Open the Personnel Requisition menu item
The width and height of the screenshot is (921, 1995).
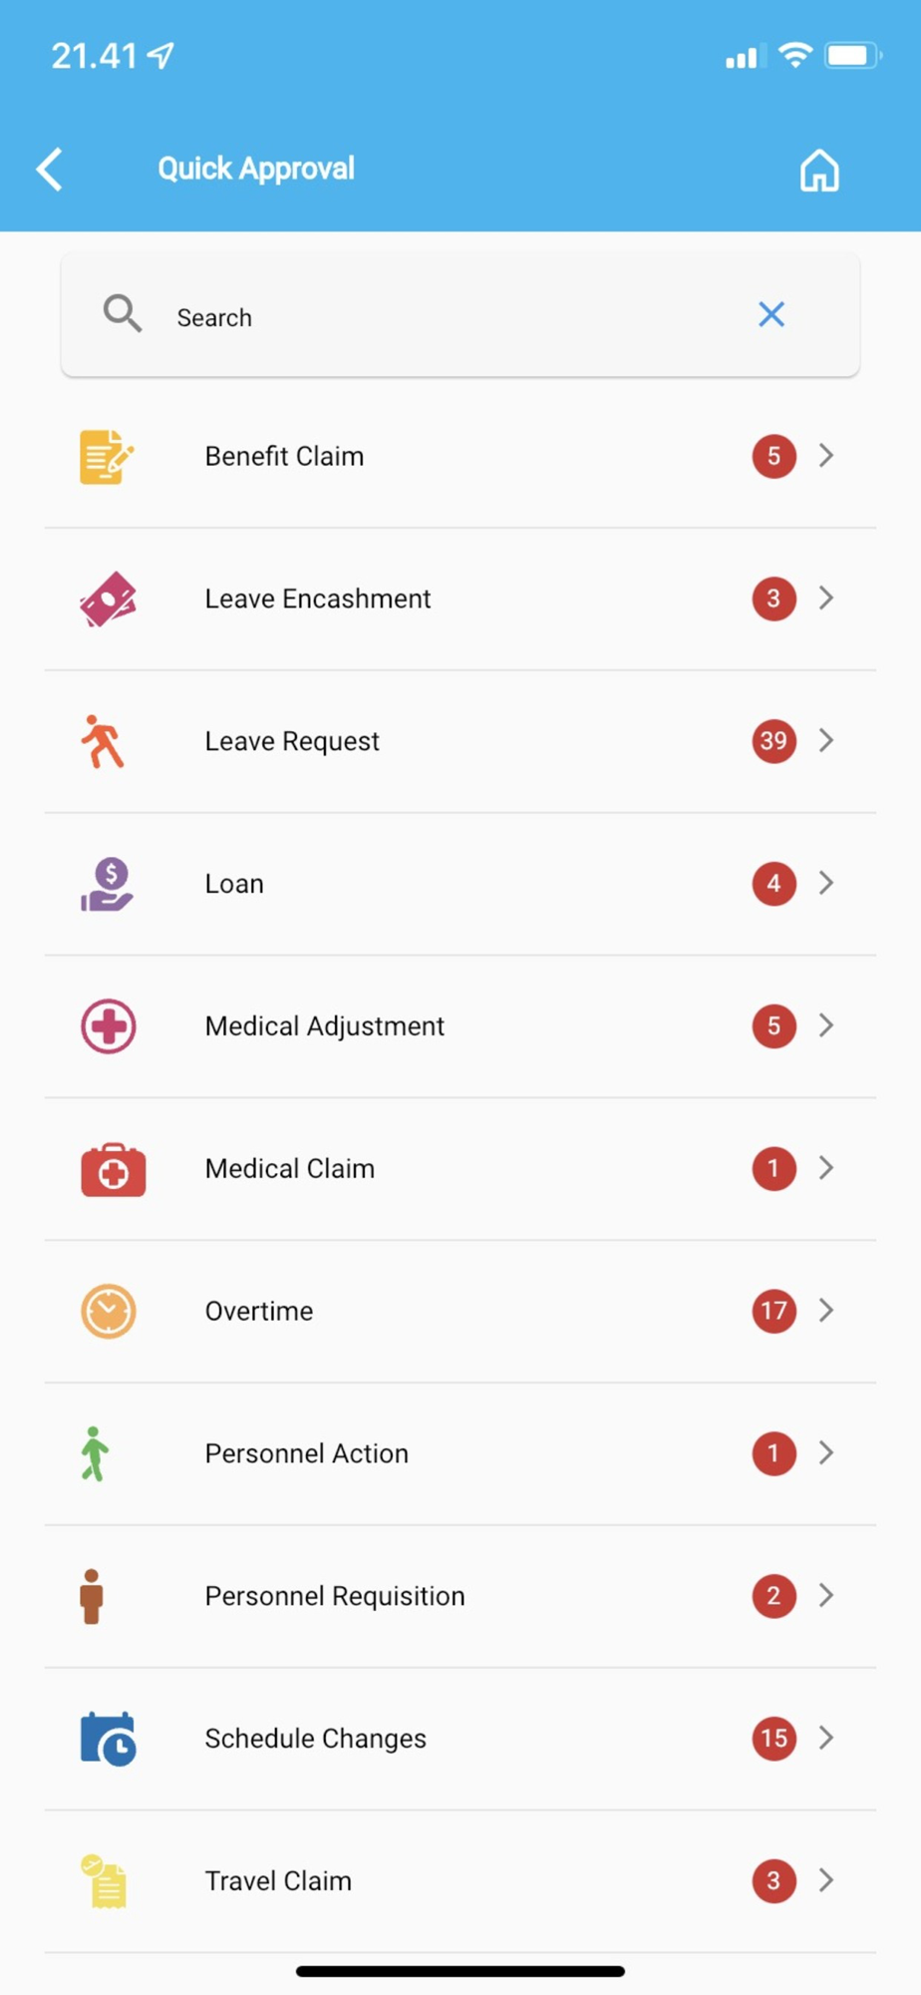click(x=335, y=1596)
